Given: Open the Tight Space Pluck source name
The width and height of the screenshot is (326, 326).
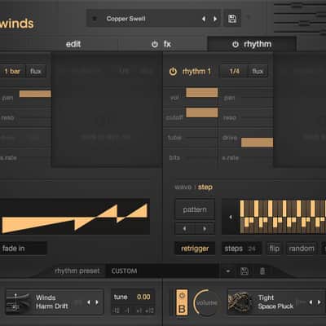Looking at the screenshot, I should click(x=275, y=302).
